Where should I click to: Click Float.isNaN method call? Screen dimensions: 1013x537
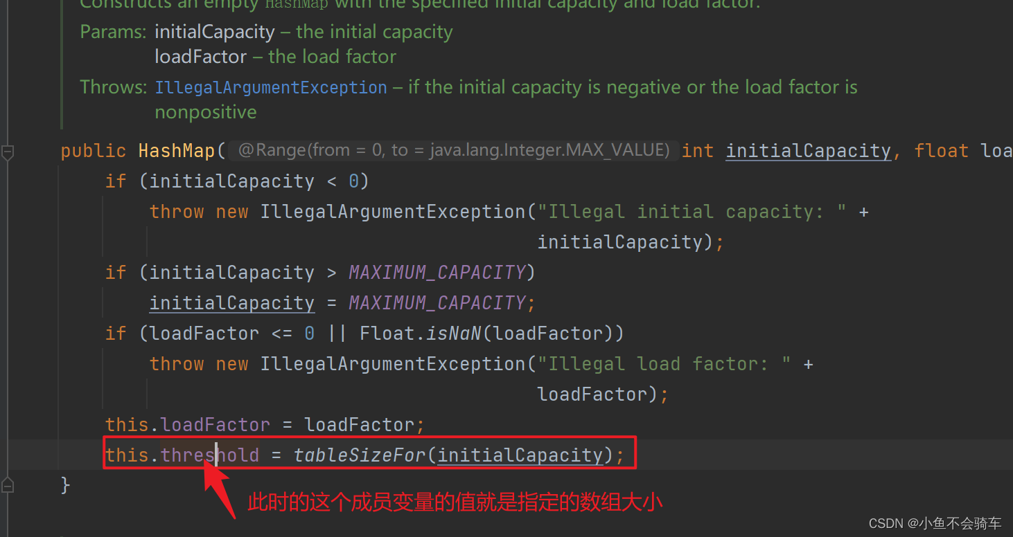point(421,334)
